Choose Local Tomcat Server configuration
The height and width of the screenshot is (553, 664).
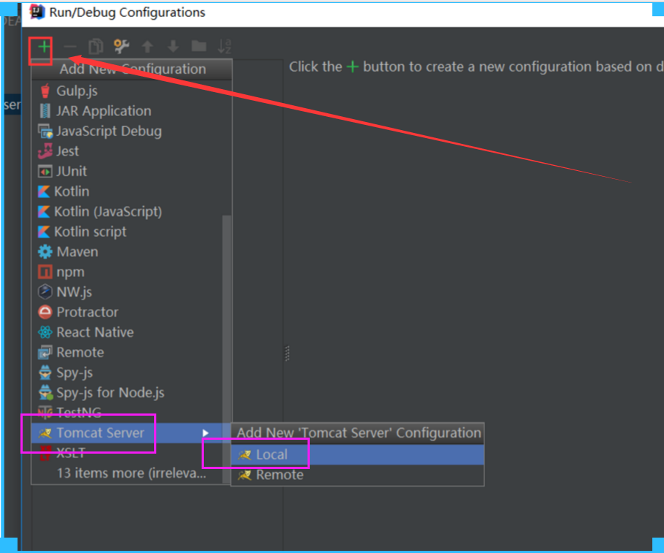point(357,455)
